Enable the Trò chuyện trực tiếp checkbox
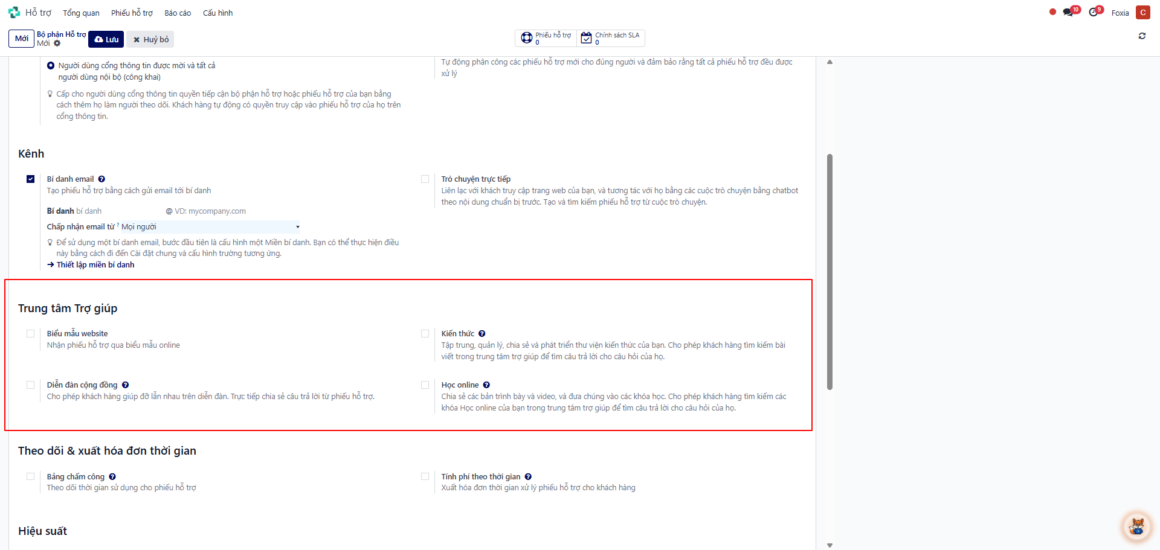This screenshot has height=550, width=1160. click(x=425, y=179)
